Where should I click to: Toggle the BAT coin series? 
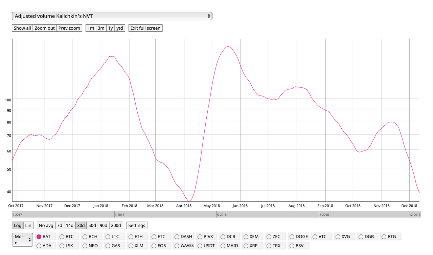pos(46,236)
